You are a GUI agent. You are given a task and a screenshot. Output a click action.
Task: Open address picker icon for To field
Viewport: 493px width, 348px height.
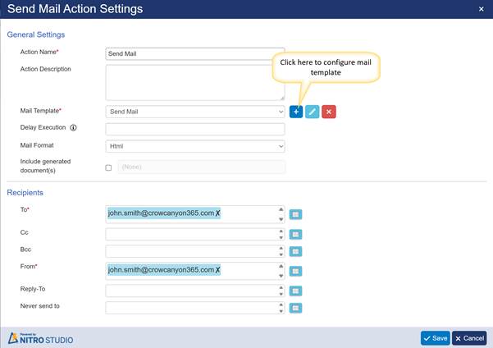pos(296,214)
